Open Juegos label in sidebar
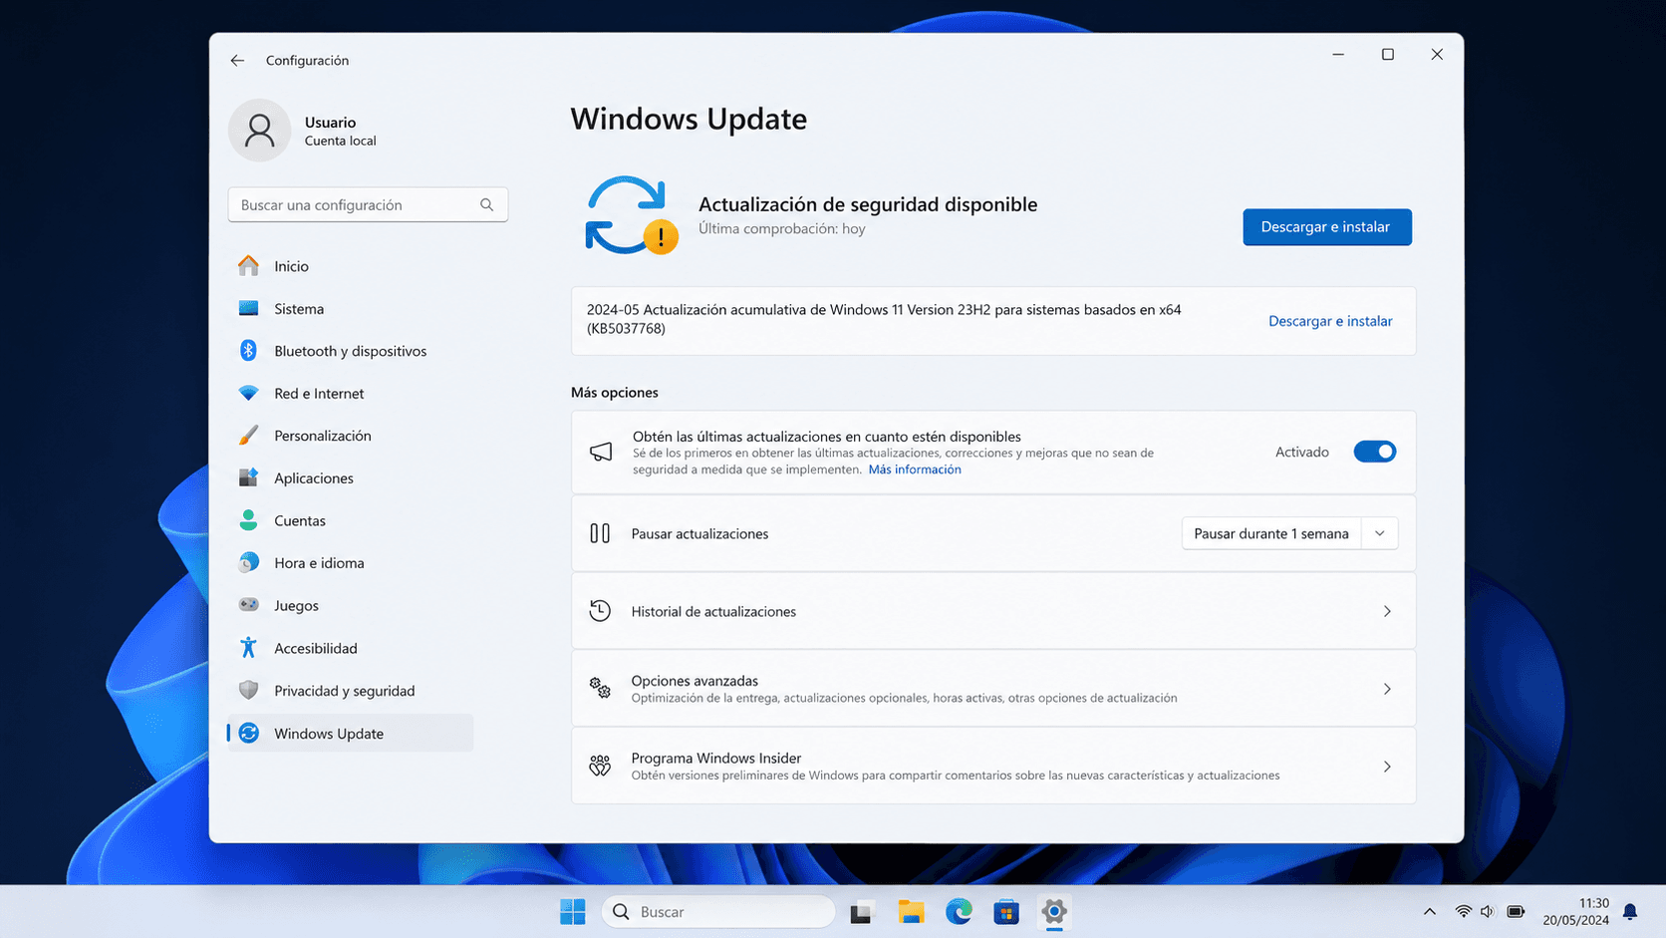Image resolution: width=1666 pixels, height=938 pixels. click(296, 605)
